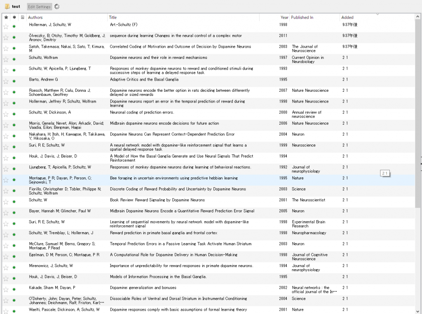Screen dimensions: 422x314
Task: Toggle read dot for Bayer and Glimcher paper
Action: point(14,213)
